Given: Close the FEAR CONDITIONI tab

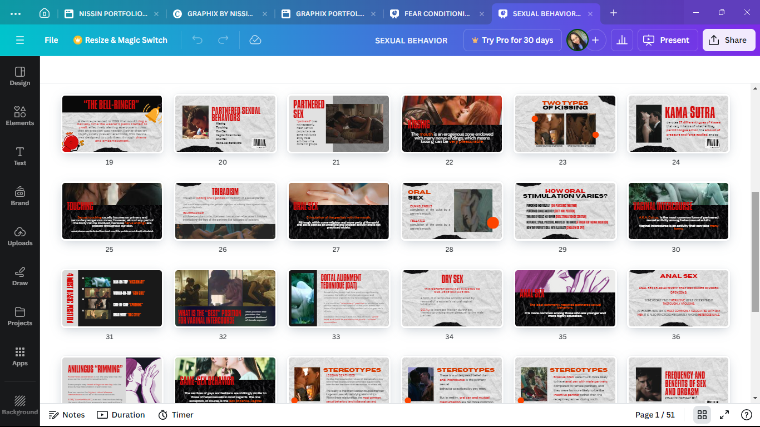Looking at the screenshot, I should click(481, 13).
